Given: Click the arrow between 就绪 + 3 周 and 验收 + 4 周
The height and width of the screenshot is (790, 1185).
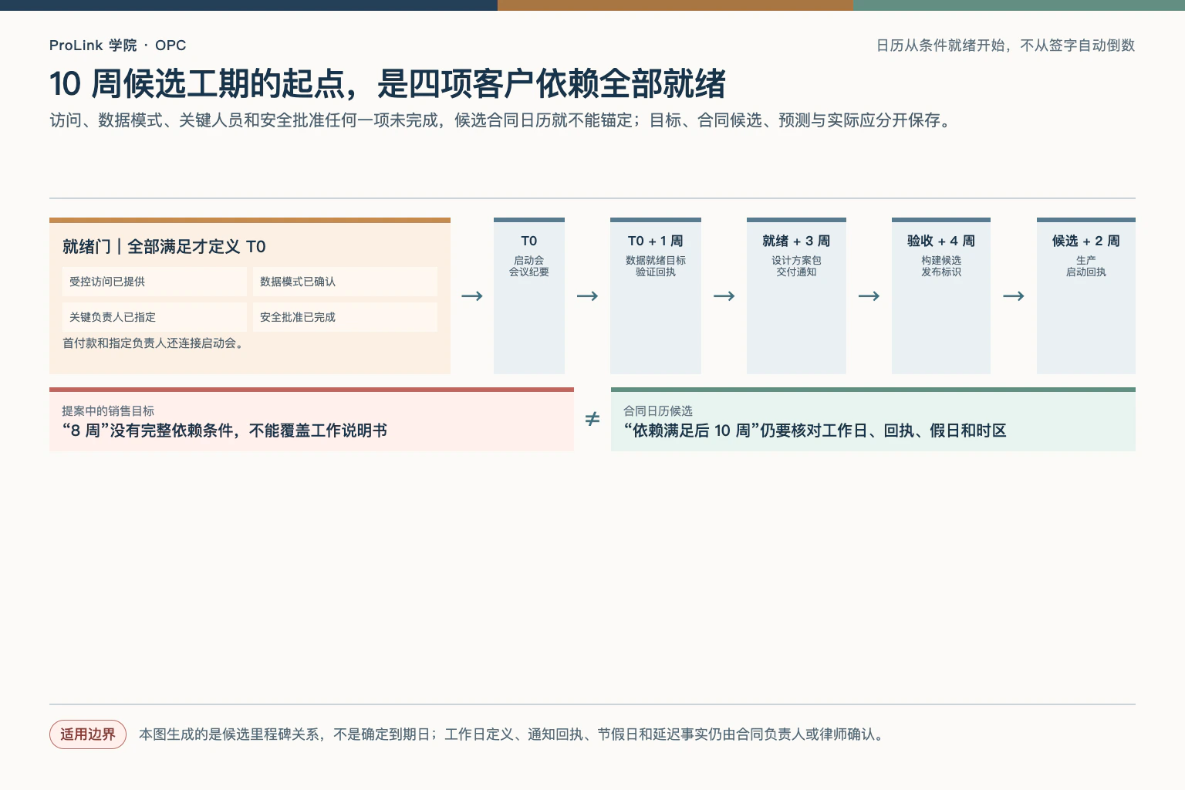Looking at the screenshot, I should (x=869, y=296).
